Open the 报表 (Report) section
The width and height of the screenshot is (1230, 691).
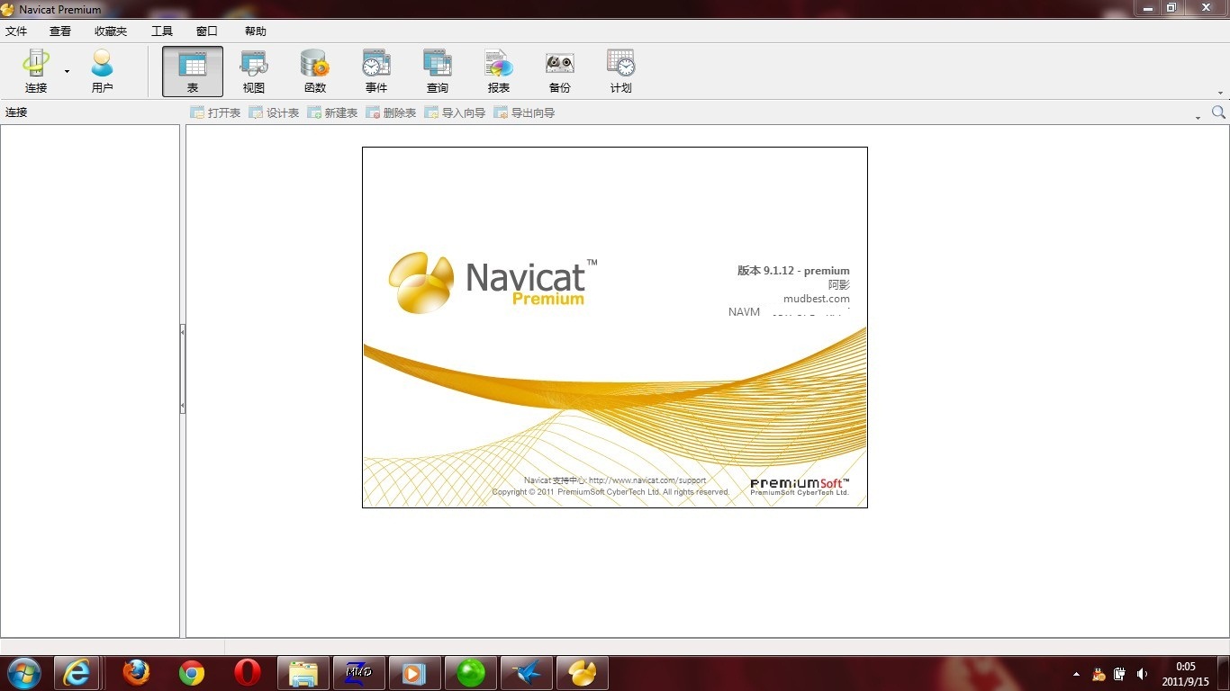499,71
